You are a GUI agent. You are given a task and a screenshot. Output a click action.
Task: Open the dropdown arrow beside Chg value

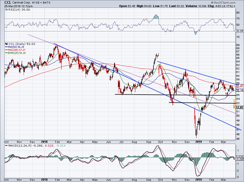click(234, 6)
